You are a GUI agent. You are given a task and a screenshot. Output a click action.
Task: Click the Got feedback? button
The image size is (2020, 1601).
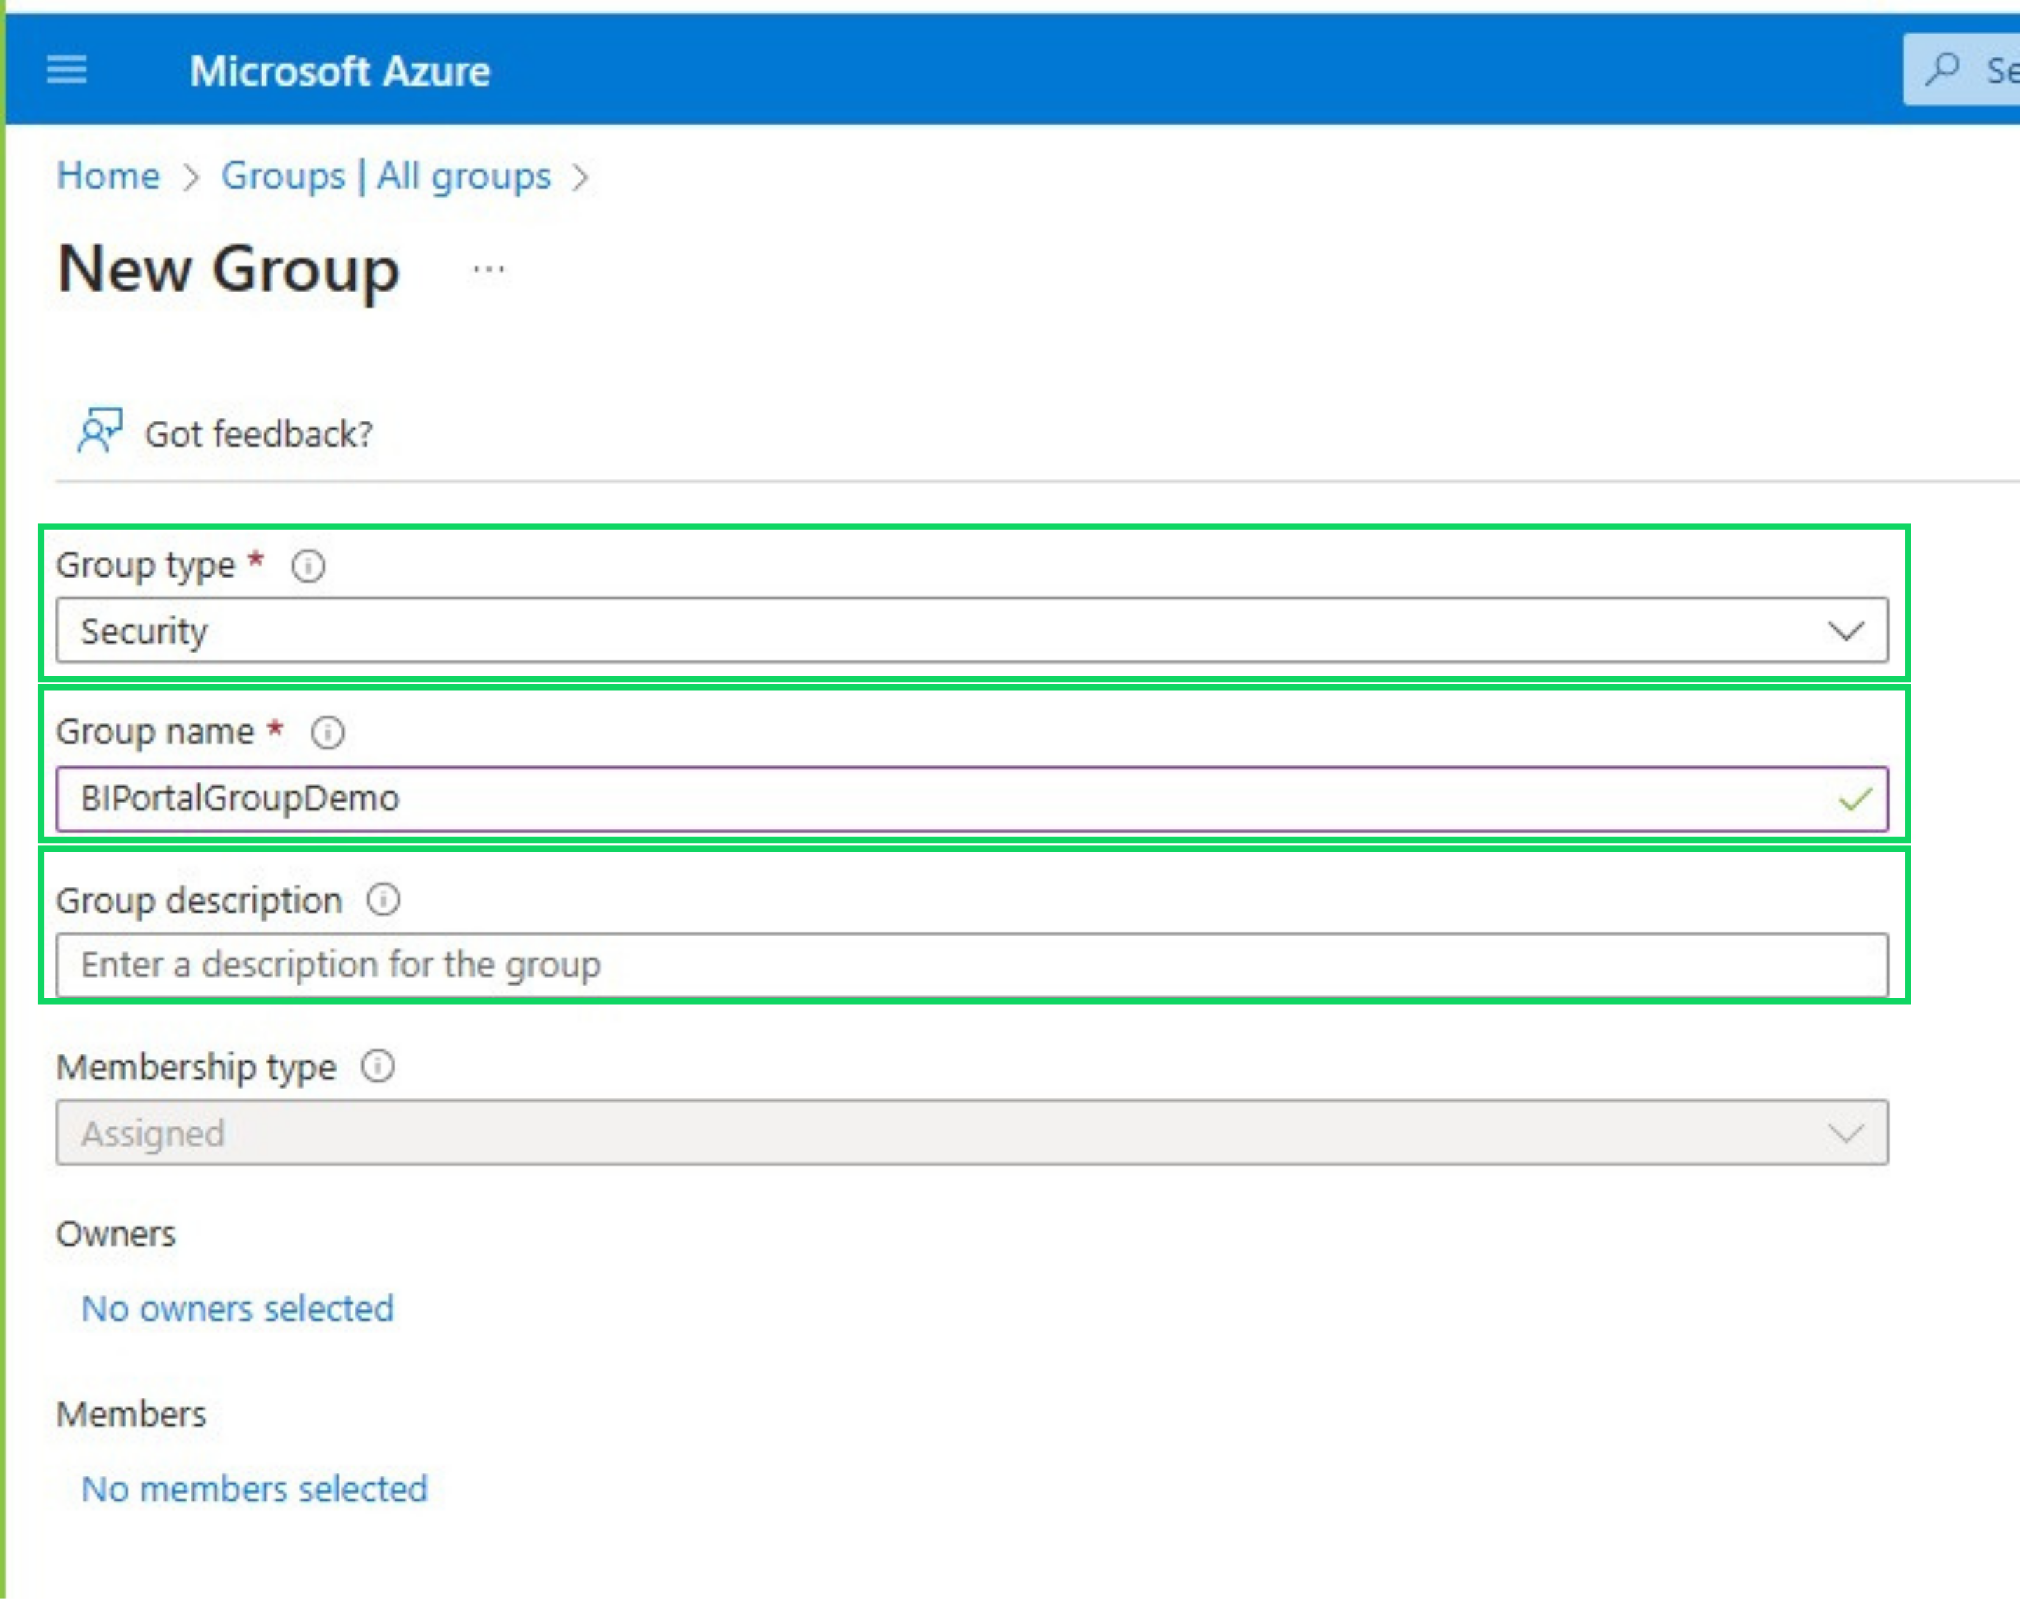pos(257,434)
